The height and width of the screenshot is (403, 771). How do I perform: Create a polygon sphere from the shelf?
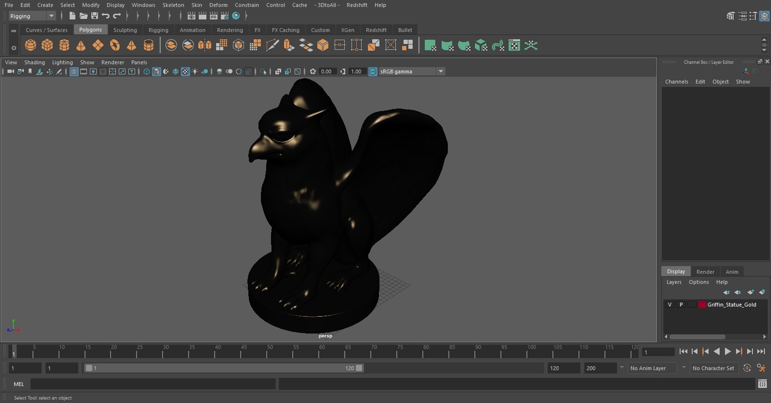click(31, 45)
